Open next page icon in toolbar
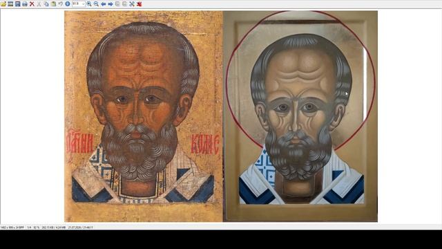The width and height of the screenshot is (442, 249). pos(124,4)
